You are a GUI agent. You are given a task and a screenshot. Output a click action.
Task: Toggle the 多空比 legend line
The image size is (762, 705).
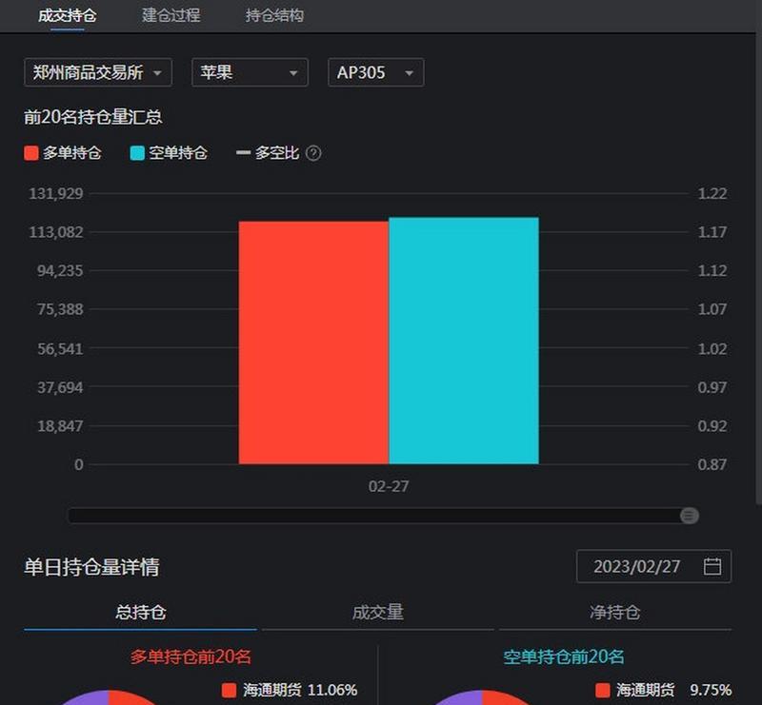pos(268,153)
